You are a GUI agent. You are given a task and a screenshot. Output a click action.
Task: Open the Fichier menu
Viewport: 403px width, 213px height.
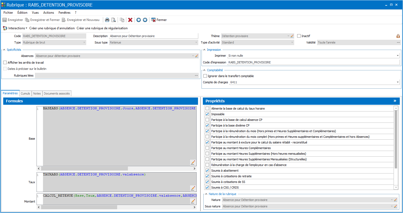pyautogui.click(x=8, y=13)
